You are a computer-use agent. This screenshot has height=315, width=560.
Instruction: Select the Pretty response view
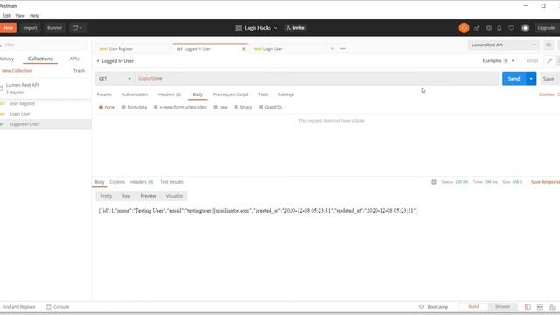point(106,196)
